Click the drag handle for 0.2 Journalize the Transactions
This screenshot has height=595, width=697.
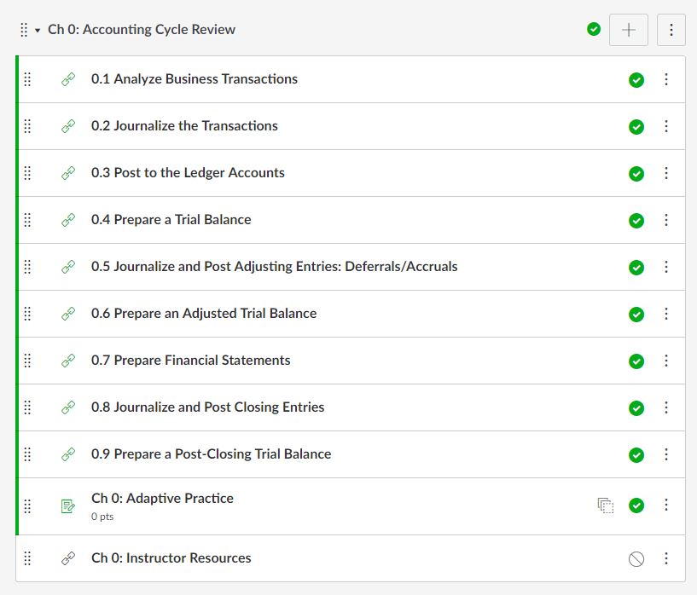tap(26, 126)
